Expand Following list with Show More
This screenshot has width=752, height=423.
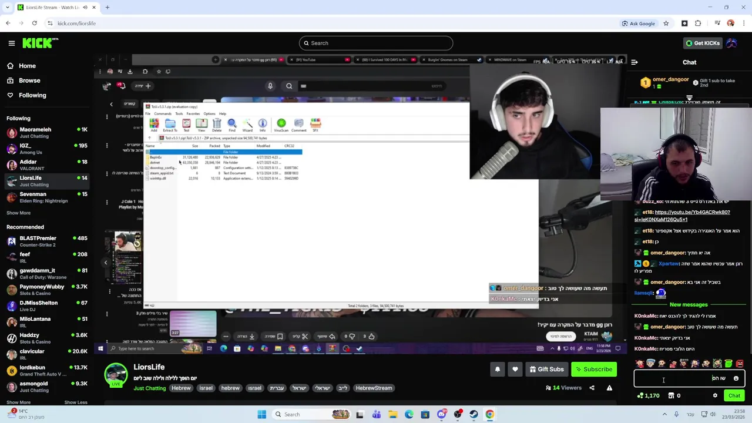coord(18,213)
